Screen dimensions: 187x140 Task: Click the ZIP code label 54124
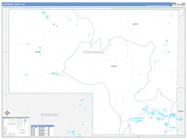pyautogui.click(x=181, y=111)
